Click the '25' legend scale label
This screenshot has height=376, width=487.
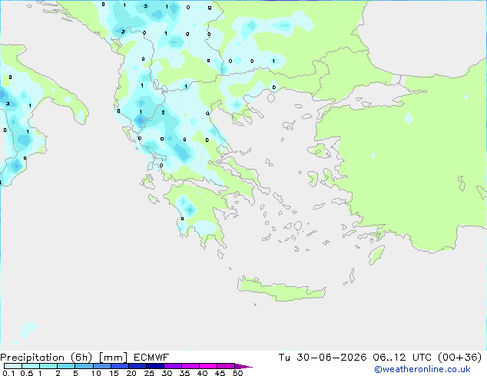click(x=149, y=373)
